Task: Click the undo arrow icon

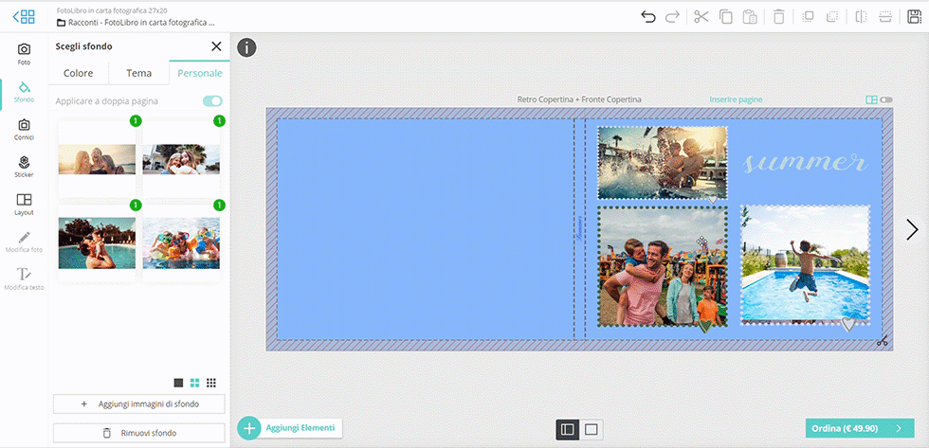Action: pyautogui.click(x=648, y=17)
